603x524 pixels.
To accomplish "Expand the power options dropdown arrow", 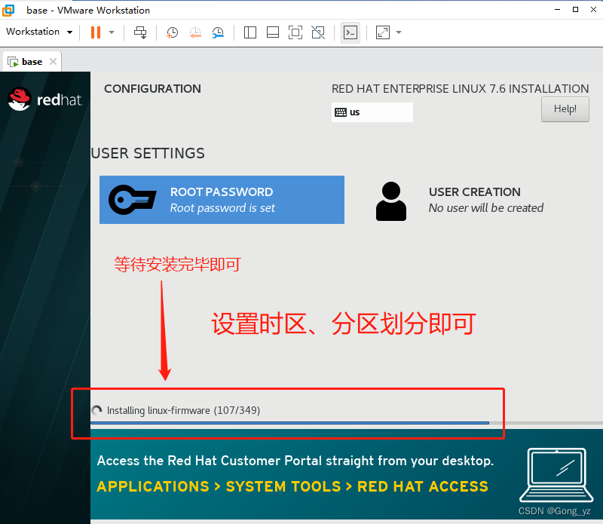I will 112,32.
